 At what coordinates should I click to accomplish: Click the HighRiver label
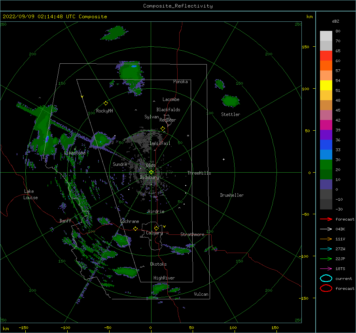pos(164,278)
